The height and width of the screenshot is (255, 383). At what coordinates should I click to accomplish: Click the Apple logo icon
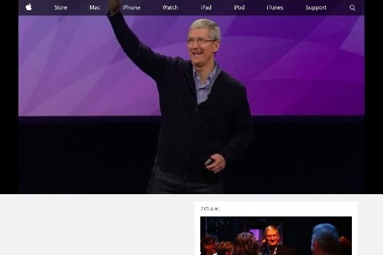coord(28,7)
